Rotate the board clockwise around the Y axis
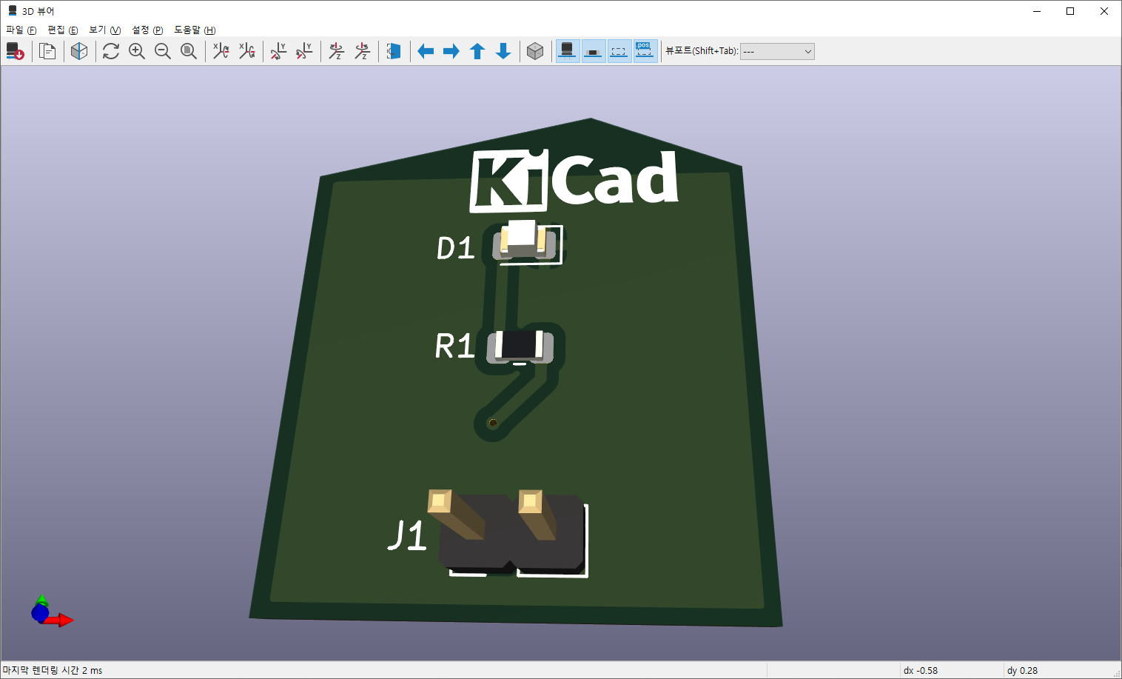Screen dimensions: 1122x679 click(278, 51)
